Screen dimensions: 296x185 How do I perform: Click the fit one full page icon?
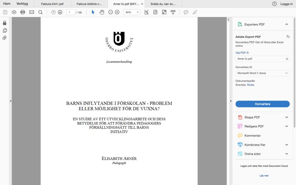pyautogui.click(x=155, y=12)
